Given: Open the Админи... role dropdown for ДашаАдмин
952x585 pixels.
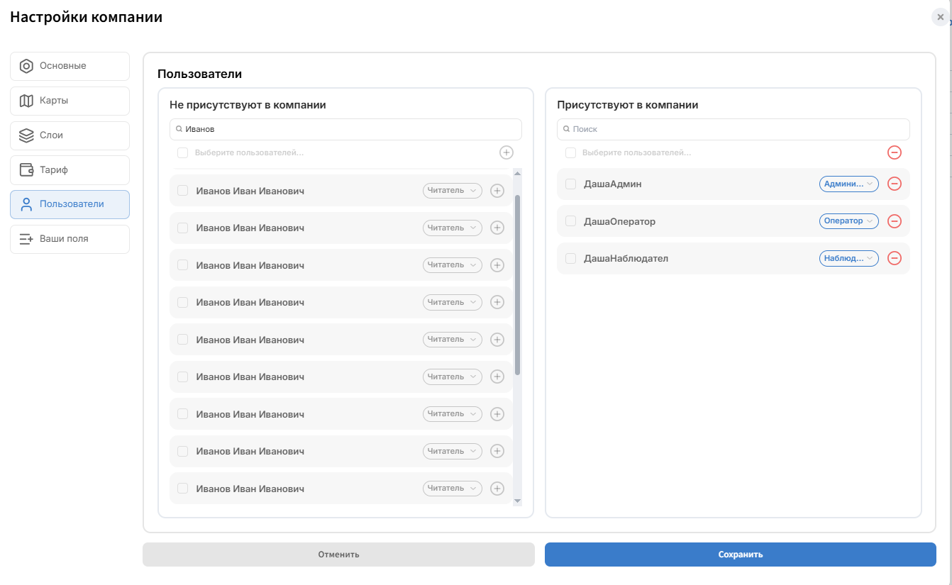Looking at the screenshot, I should tap(849, 184).
